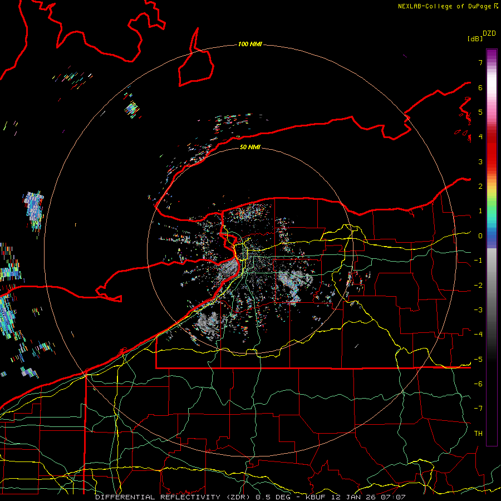Screen dimensions: 501x501
Task: Click the 2 value on color scale
Action: (x=480, y=186)
